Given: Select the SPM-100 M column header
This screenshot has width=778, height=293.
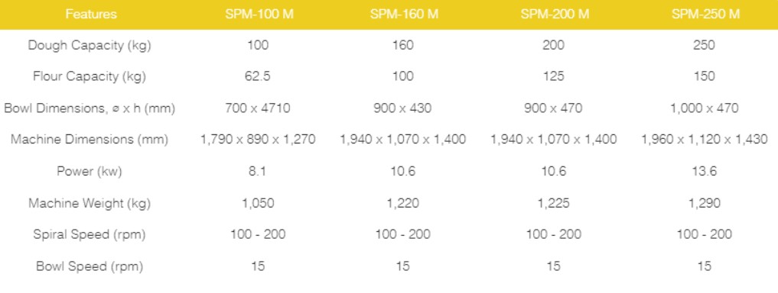Looking at the screenshot, I should click(259, 14).
